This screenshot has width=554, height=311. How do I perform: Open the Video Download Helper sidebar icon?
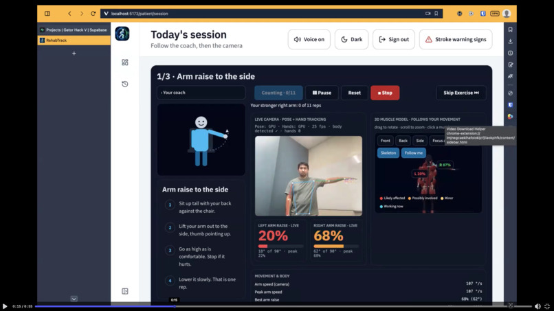510,117
